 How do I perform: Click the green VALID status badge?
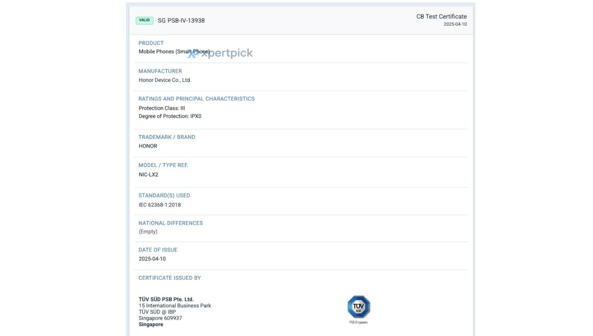click(144, 20)
